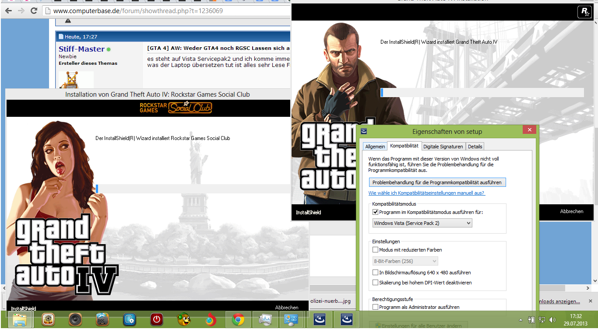Uncheck Programm im Kompatibilitätsmodus ausführen
Image resolution: width=598 pixels, height=336 pixels.
tap(375, 212)
